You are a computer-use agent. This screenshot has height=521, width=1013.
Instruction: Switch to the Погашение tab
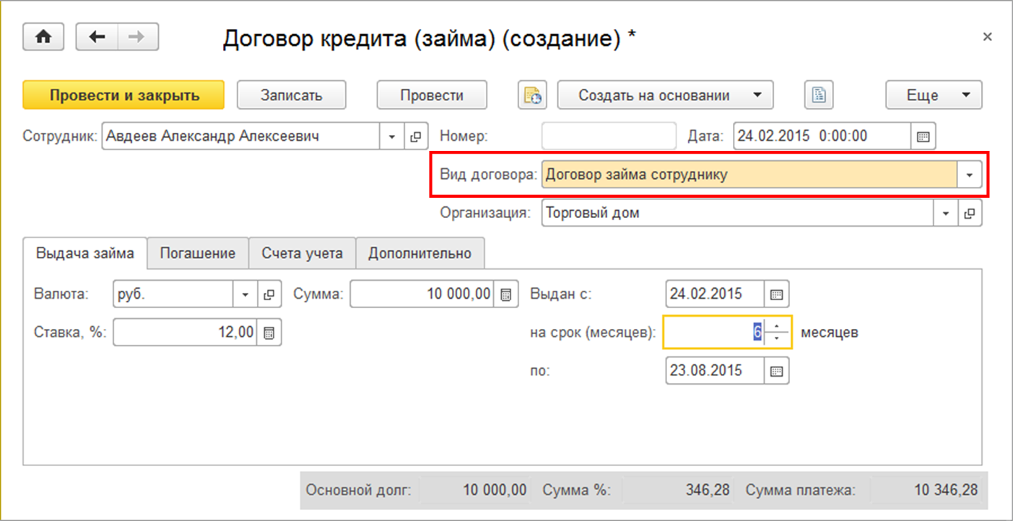pyautogui.click(x=198, y=253)
